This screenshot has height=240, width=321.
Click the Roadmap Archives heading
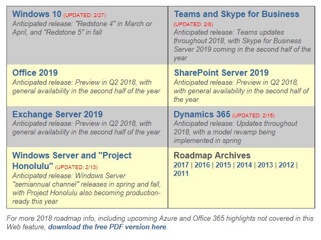(212, 156)
